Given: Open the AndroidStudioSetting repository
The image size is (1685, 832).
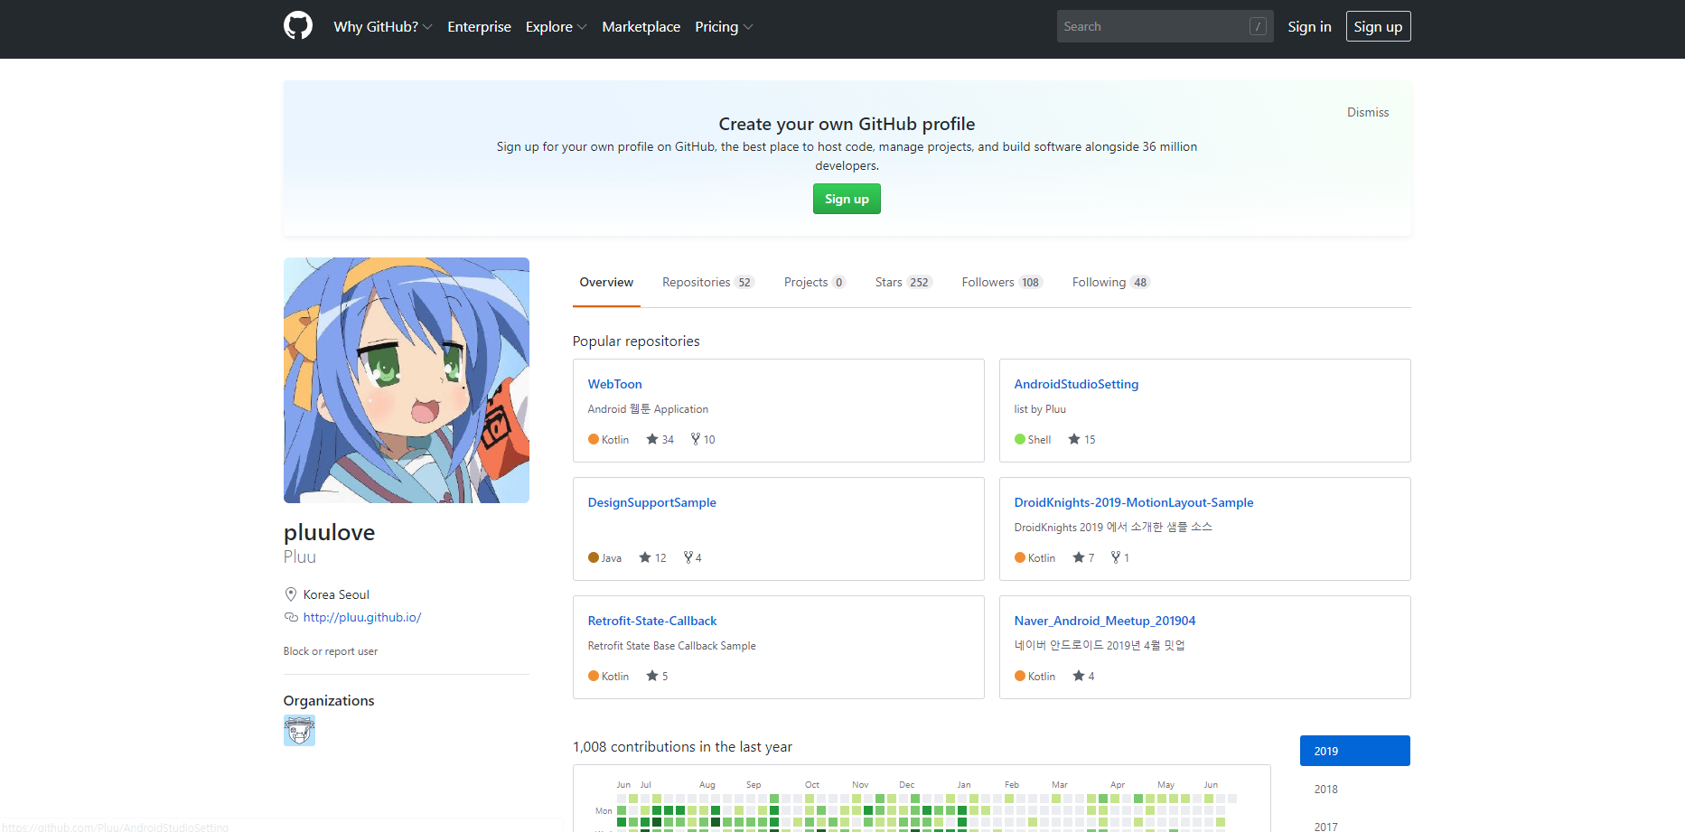Looking at the screenshot, I should click(x=1076, y=384).
